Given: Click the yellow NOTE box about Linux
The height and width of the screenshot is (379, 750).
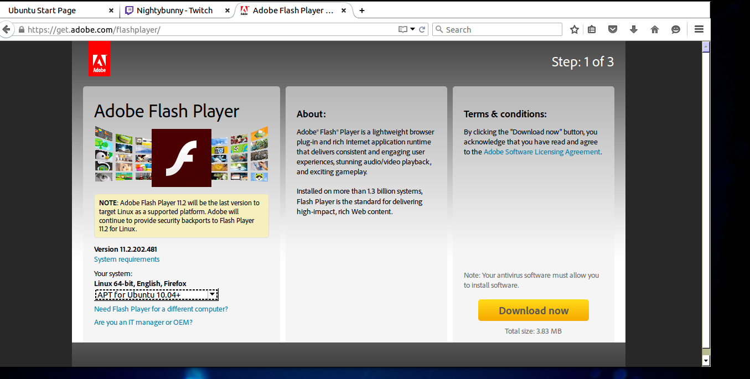Looking at the screenshot, I should point(182,216).
